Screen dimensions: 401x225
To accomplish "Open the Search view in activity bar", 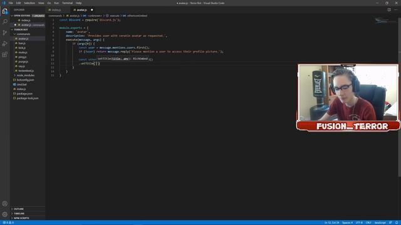I will coord(5,22).
